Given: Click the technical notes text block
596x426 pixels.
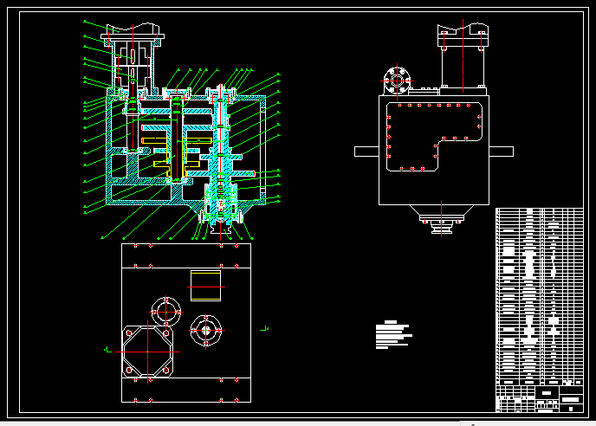Looking at the screenshot, I should tap(394, 335).
